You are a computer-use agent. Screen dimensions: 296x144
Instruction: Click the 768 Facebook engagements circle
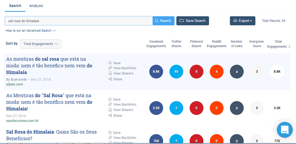[156, 139]
